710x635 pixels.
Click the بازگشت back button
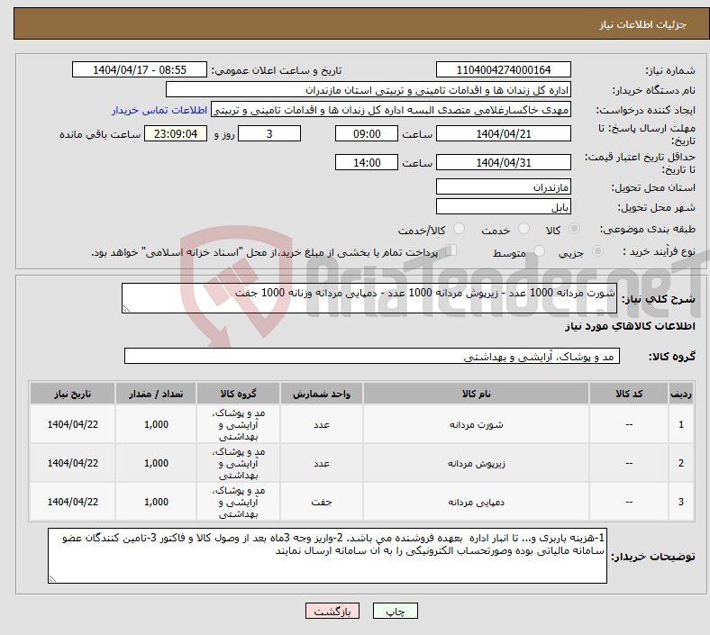(x=332, y=611)
